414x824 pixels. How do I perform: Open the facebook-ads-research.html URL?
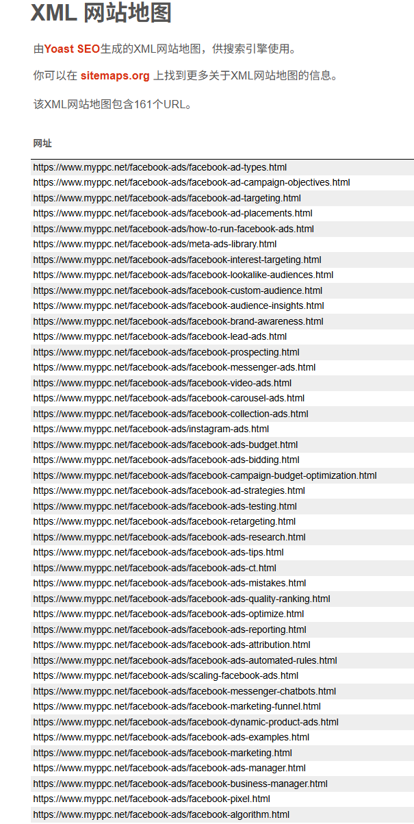(x=169, y=537)
